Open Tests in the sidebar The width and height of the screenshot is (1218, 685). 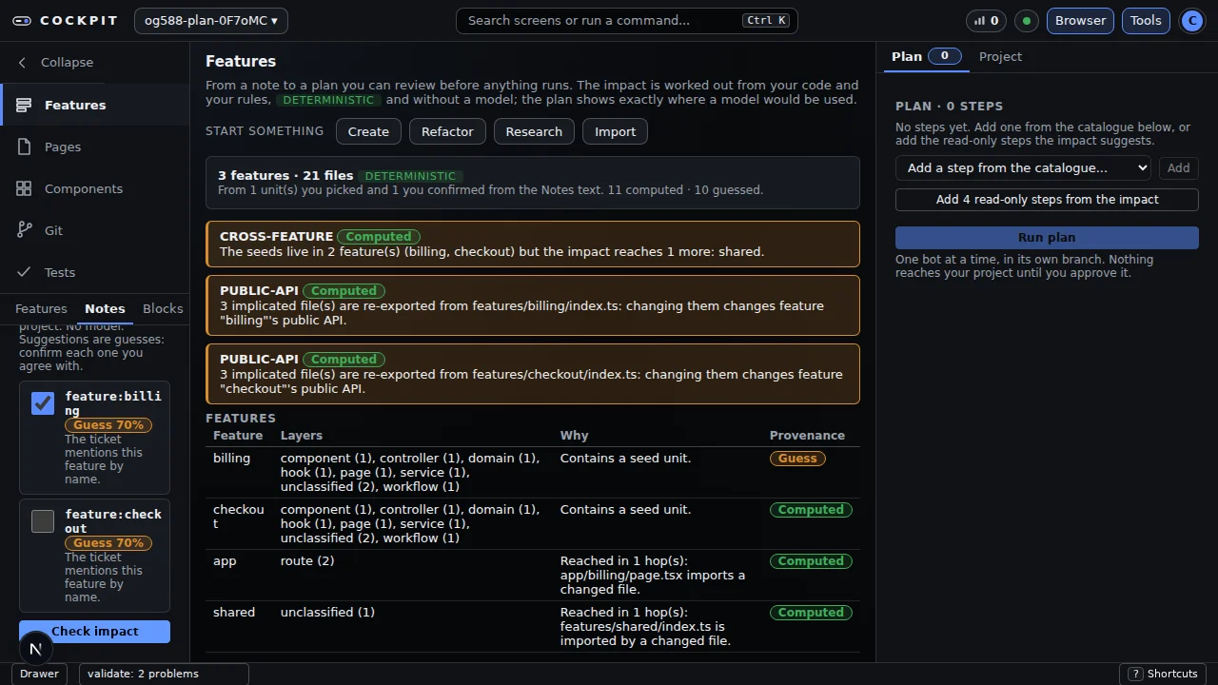(95, 272)
